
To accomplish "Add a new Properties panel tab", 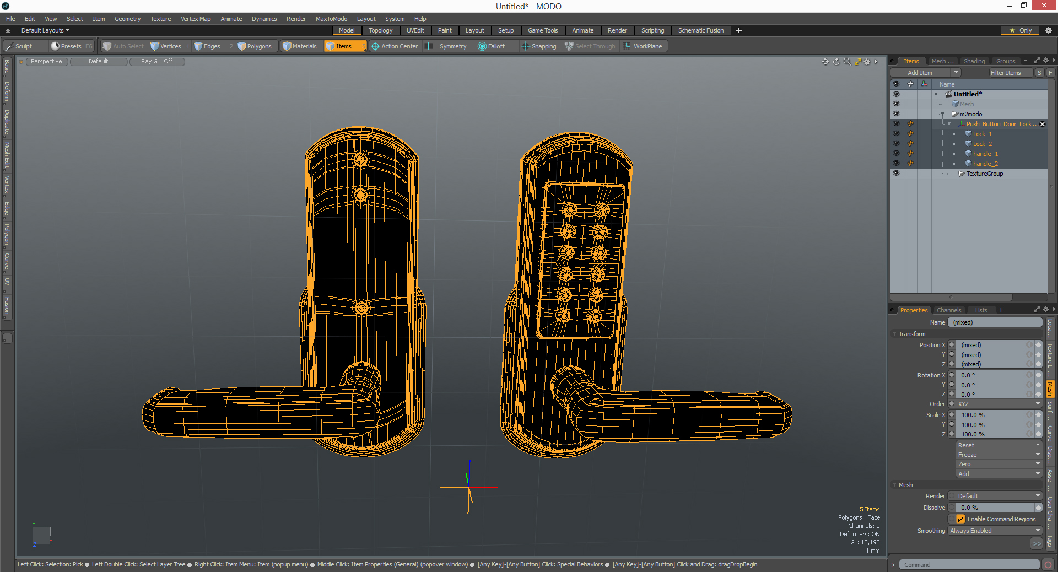I will (1001, 310).
